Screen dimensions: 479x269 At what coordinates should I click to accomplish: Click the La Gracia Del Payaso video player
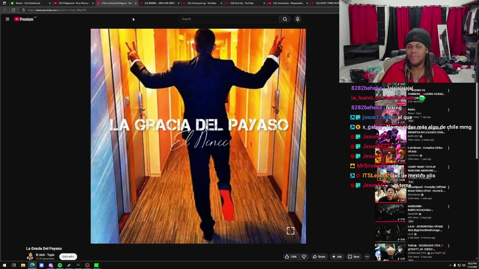coord(198,136)
